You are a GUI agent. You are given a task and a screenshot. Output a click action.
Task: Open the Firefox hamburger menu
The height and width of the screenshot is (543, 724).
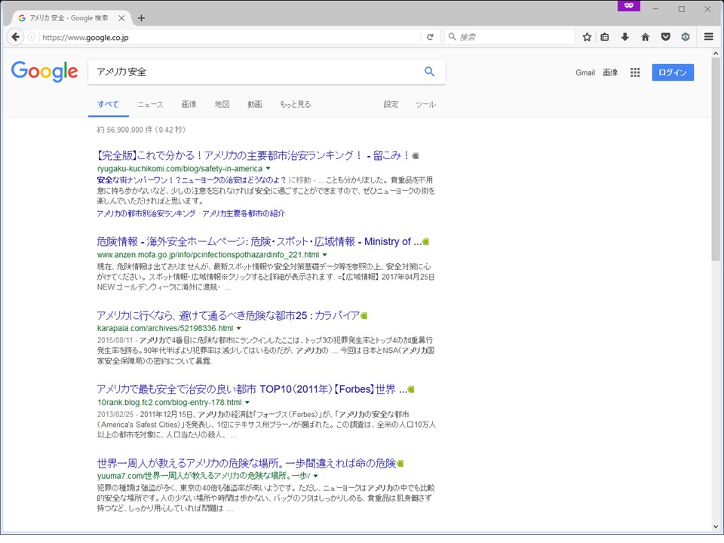point(708,37)
